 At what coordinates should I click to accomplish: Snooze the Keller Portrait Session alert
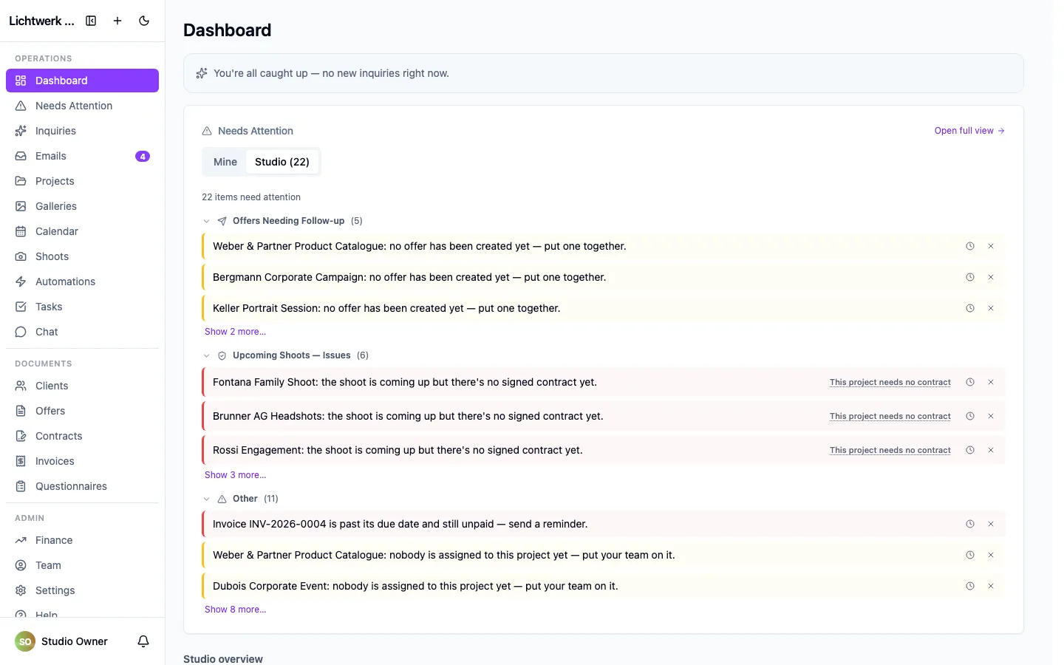tap(970, 308)
